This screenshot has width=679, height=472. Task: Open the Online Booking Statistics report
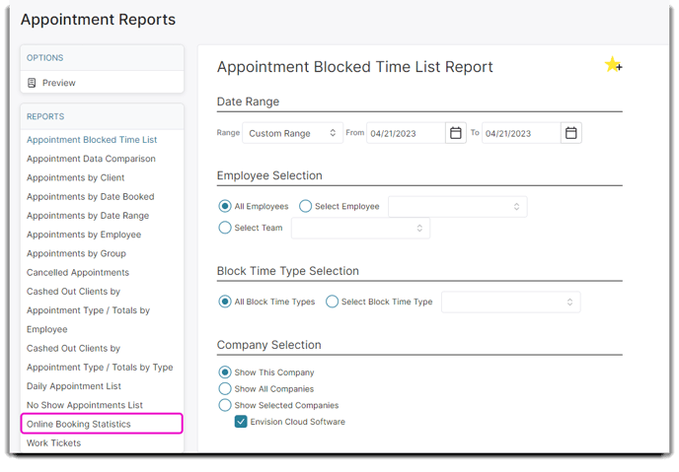(x=78, y=424)
